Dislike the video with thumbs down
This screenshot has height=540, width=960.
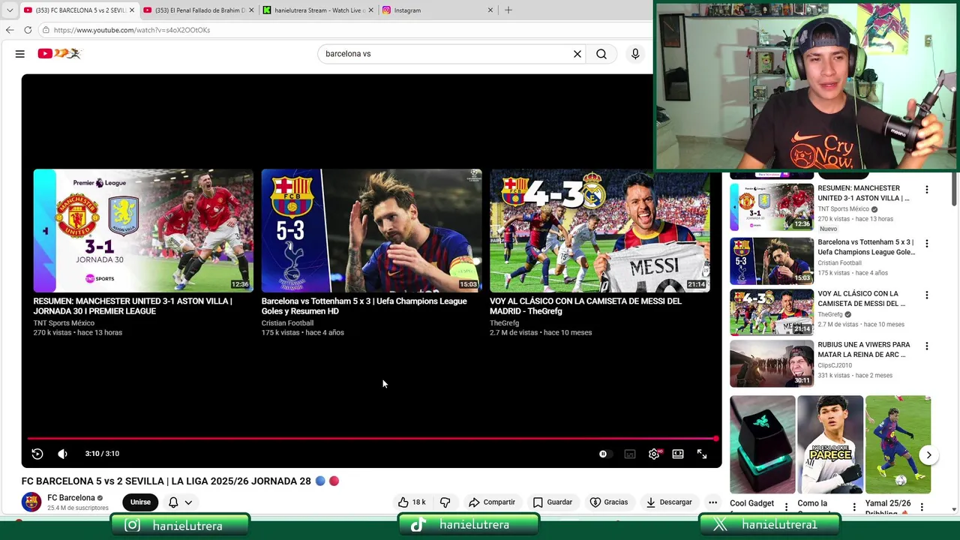pyautogui.click(x=445, y=502)
